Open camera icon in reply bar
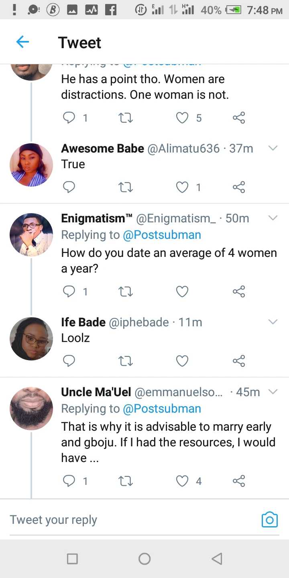 point(269,519)
